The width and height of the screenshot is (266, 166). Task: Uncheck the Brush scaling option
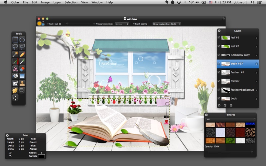tap(134, 24)
